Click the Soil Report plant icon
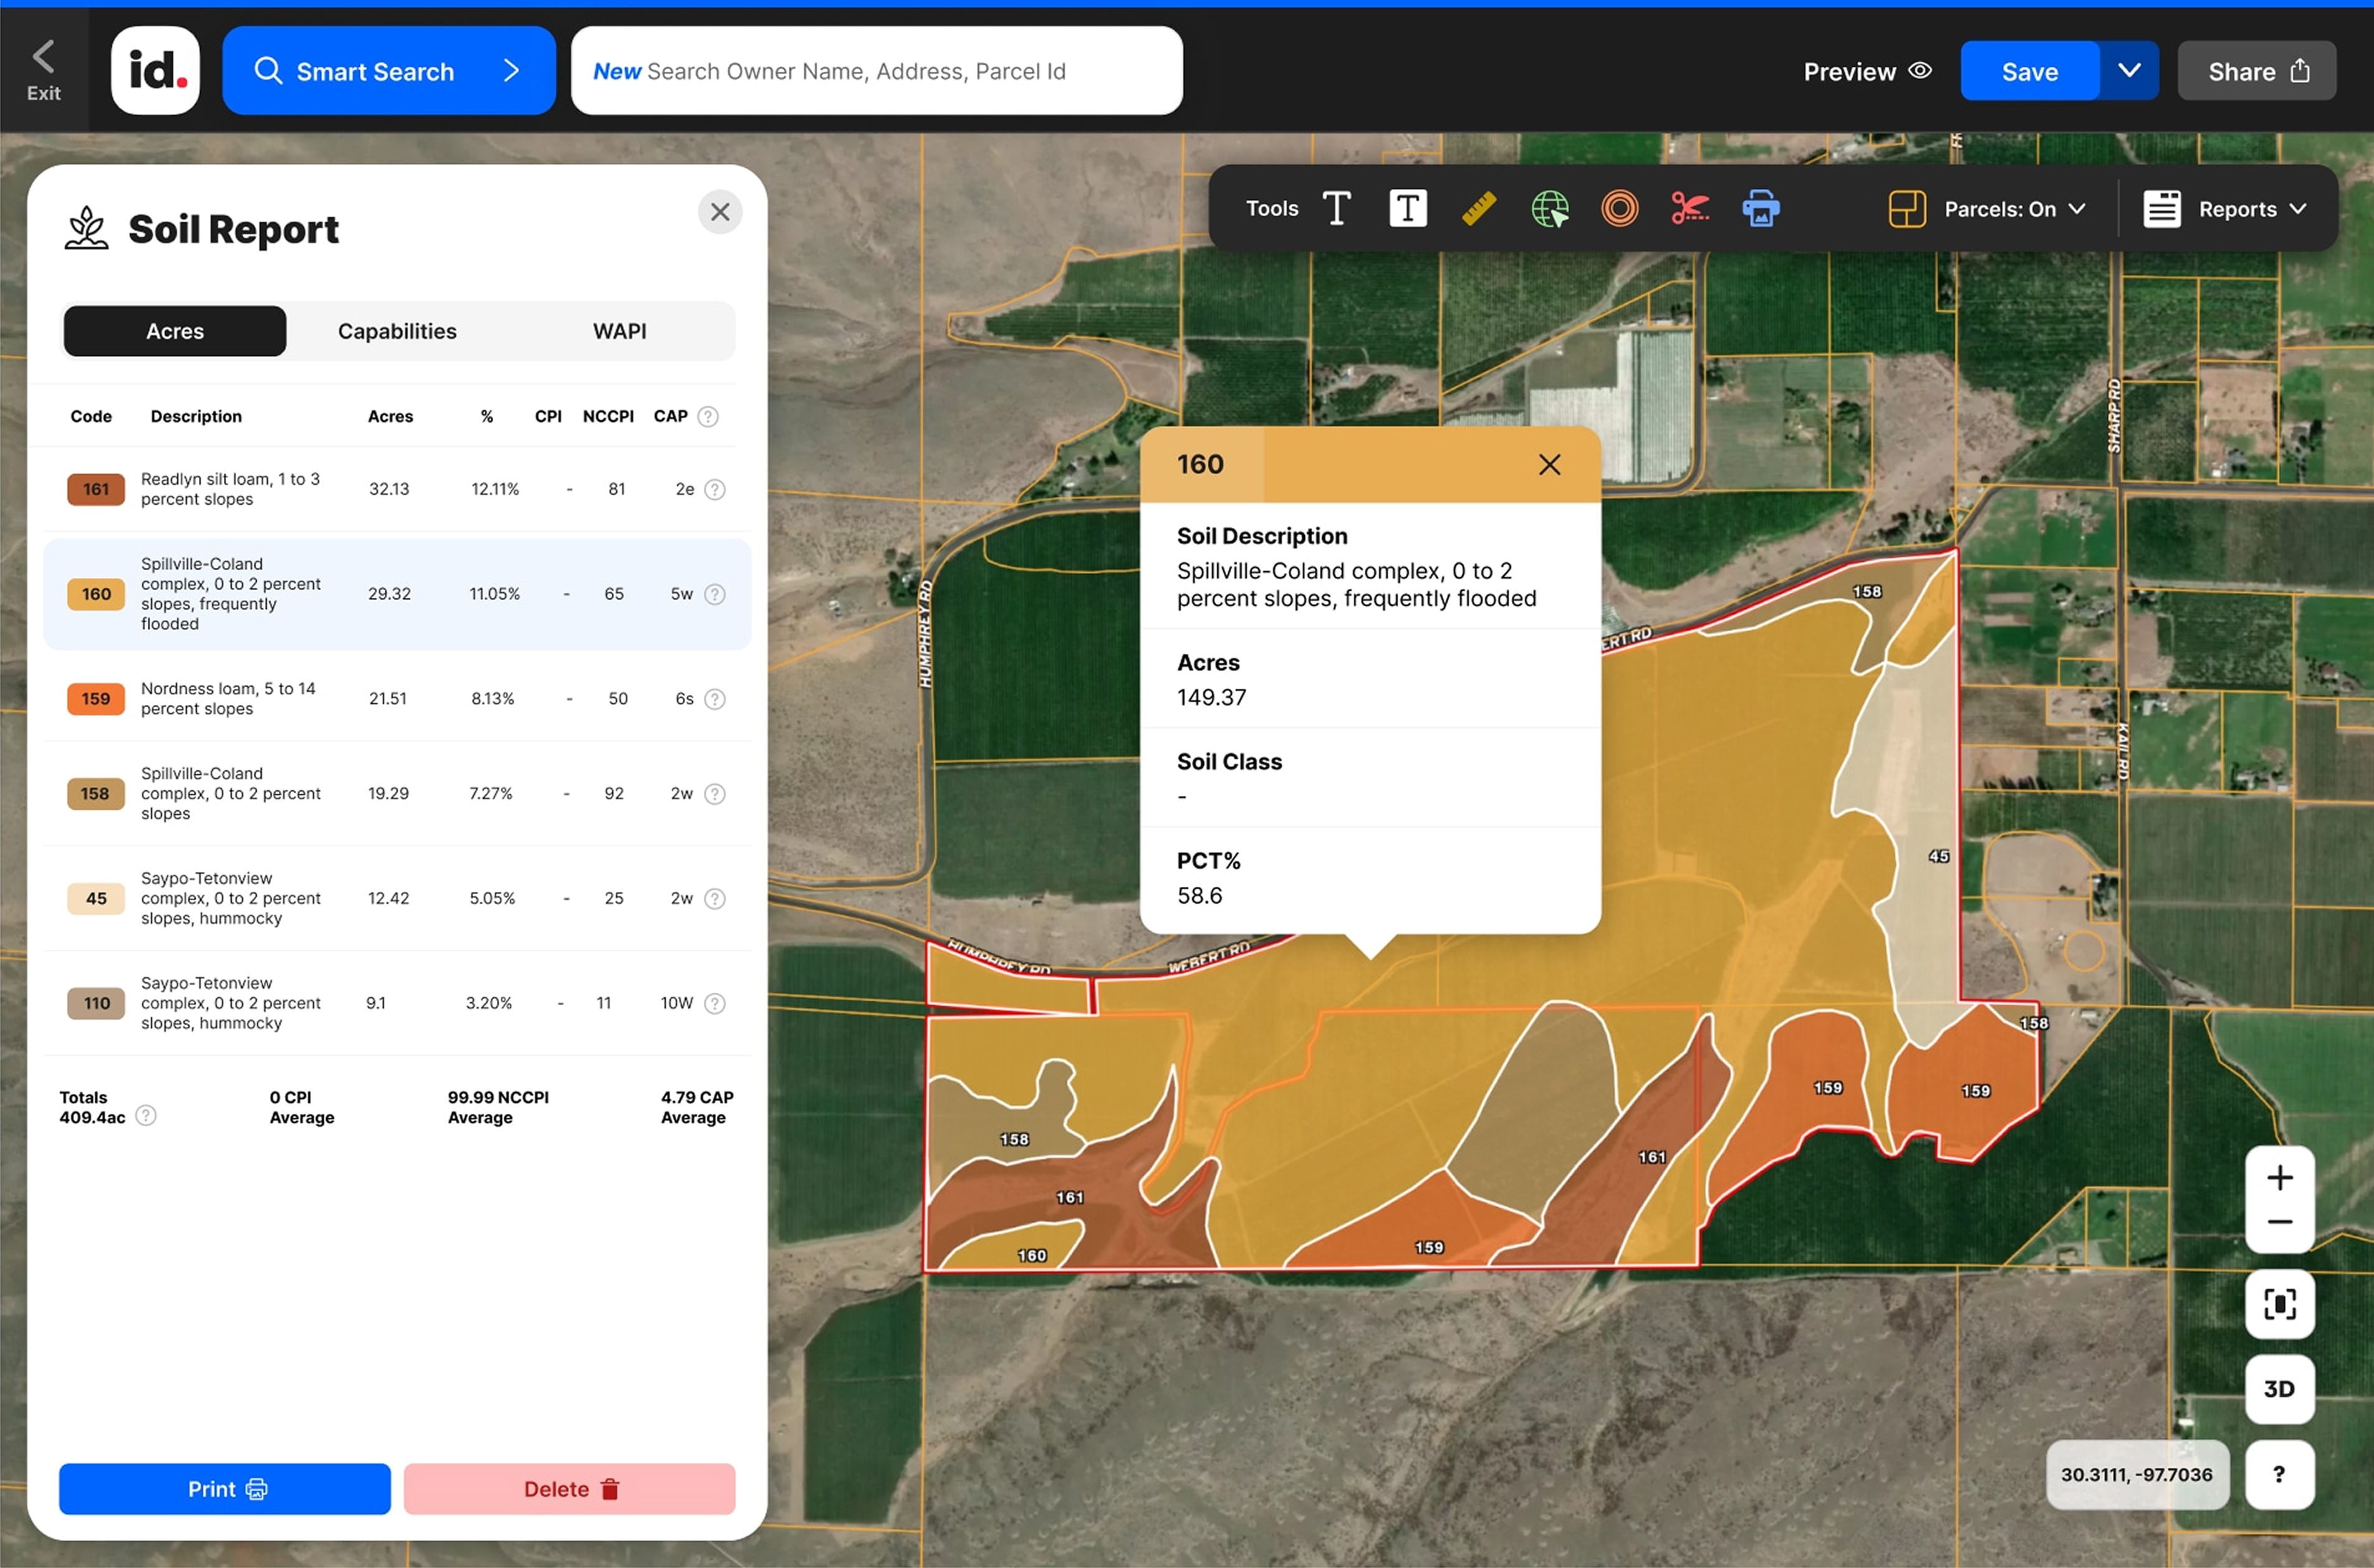This screenshot has width=2374, height=1568. click(85, 227)
